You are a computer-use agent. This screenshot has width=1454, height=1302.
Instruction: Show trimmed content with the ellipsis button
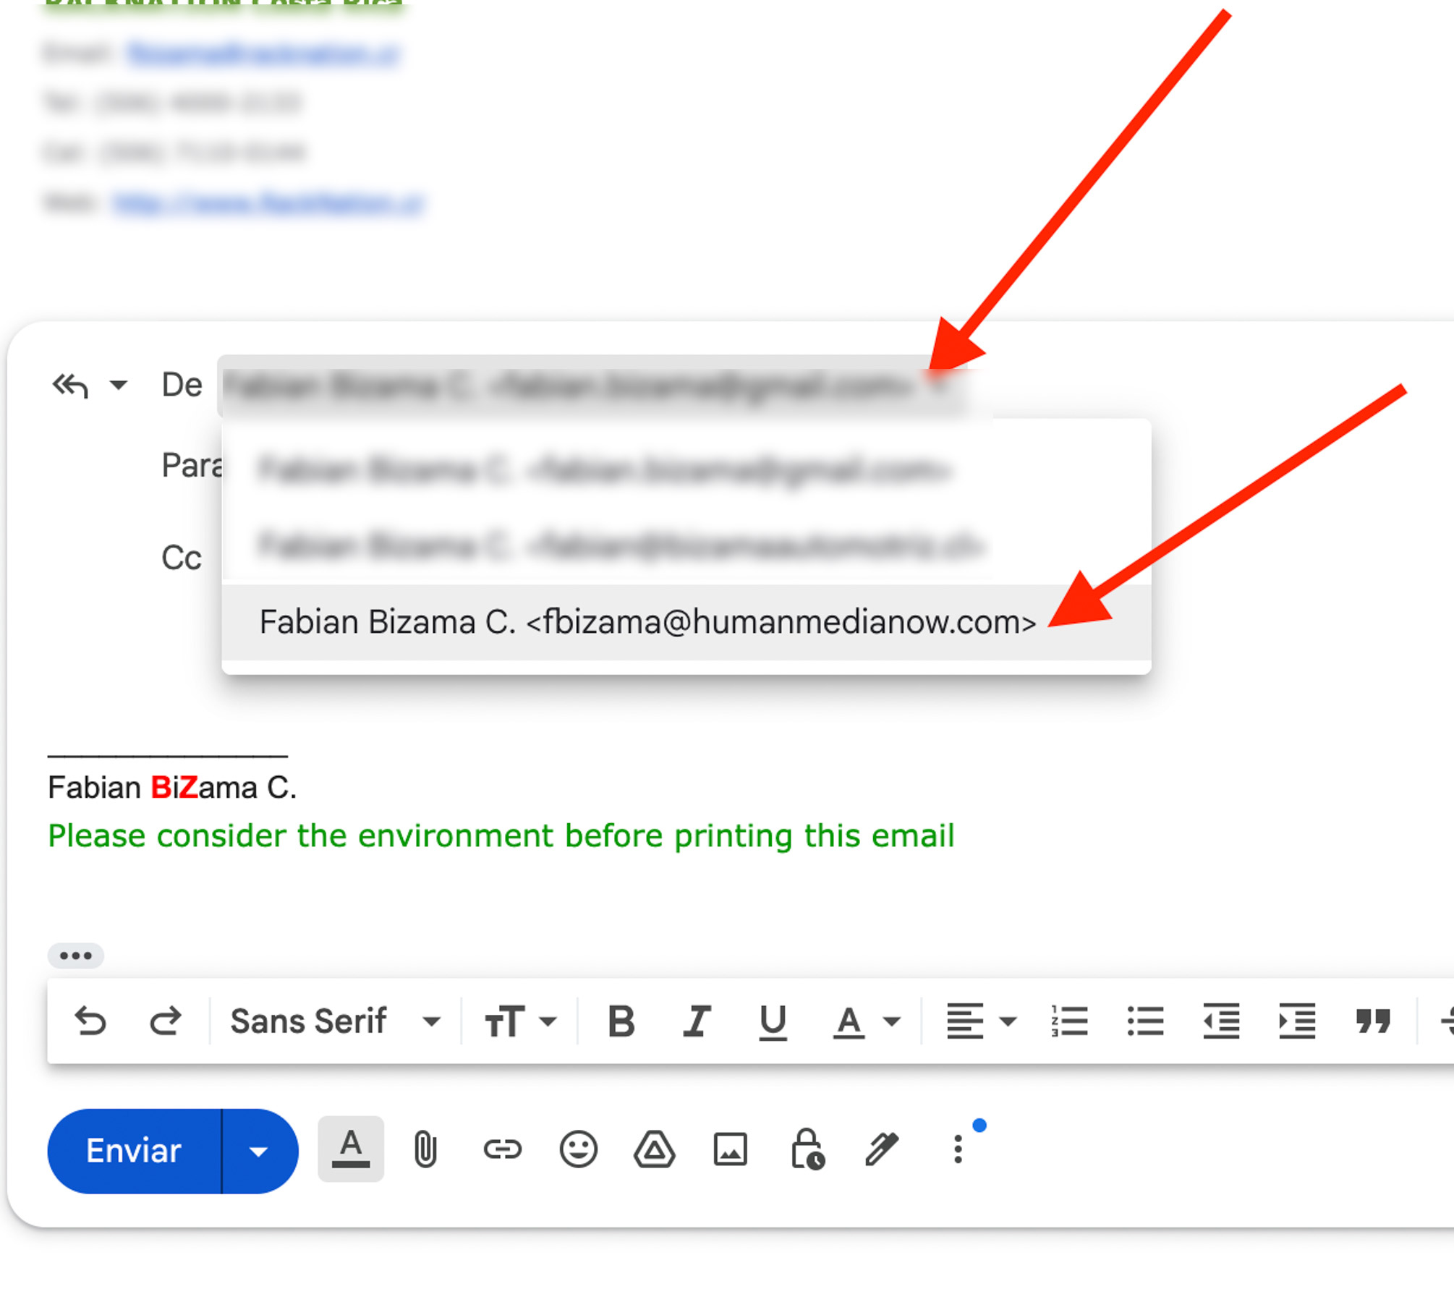(76, 956)
